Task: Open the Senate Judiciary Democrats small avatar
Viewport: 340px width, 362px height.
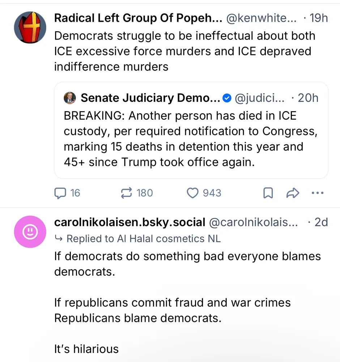Action: coord(70,98)
